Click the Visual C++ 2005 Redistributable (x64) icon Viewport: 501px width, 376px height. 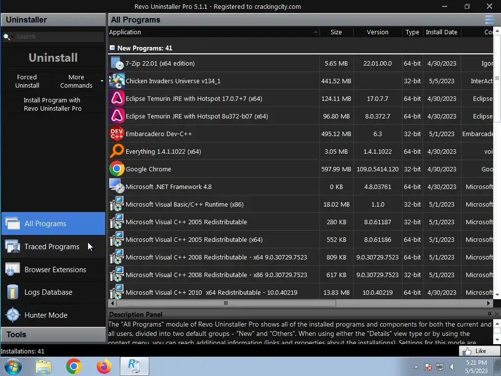pyautogui.click(x=117, y=239)
